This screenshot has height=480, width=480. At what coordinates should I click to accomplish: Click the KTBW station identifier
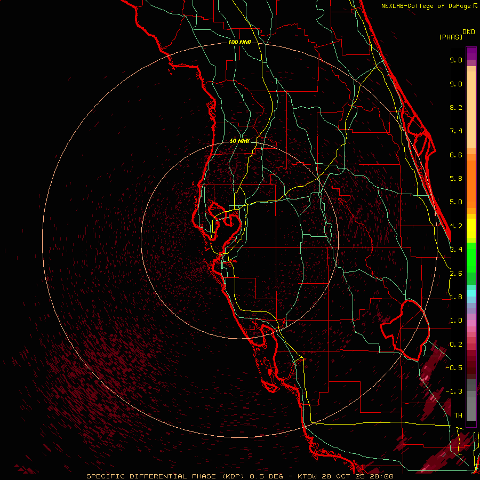307,476
